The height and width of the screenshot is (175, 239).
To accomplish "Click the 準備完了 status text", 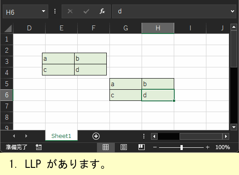I will click(17, 147).
